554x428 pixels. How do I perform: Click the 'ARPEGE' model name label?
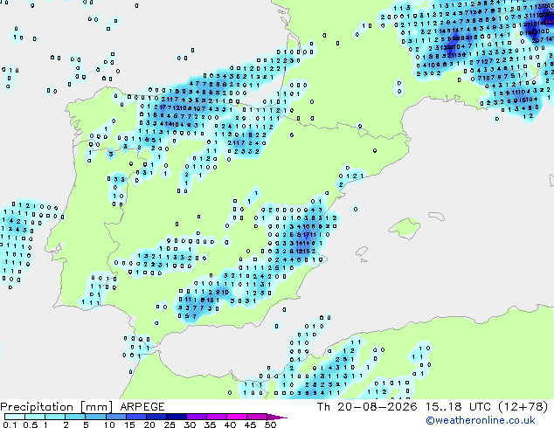[x=142, y=407]
